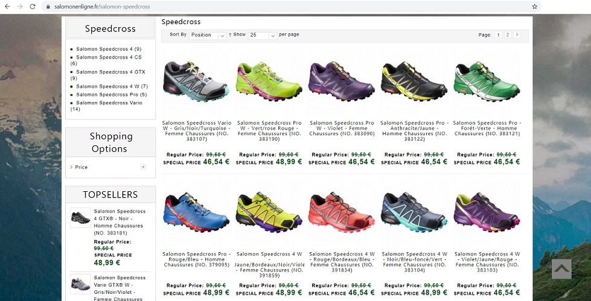Click the TOPSELLERS heading

point(110,194)
